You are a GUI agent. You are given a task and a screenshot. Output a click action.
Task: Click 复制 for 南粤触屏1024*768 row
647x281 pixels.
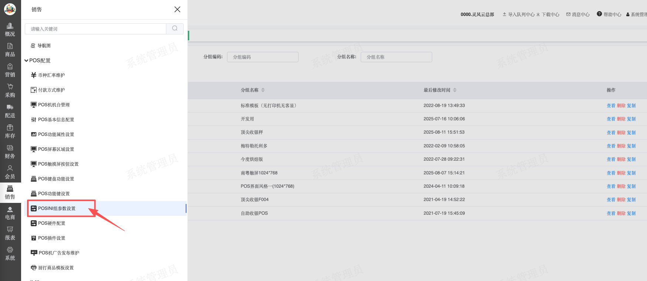pyautogui.click(x=631, y=173)
